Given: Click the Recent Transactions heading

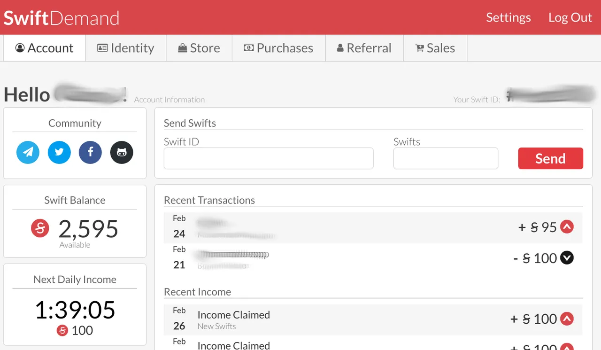Looking at the screenshot, I should pos(209,200).
